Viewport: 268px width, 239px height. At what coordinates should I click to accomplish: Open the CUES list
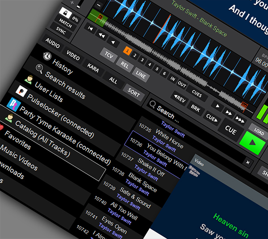(x=197, y=94)
